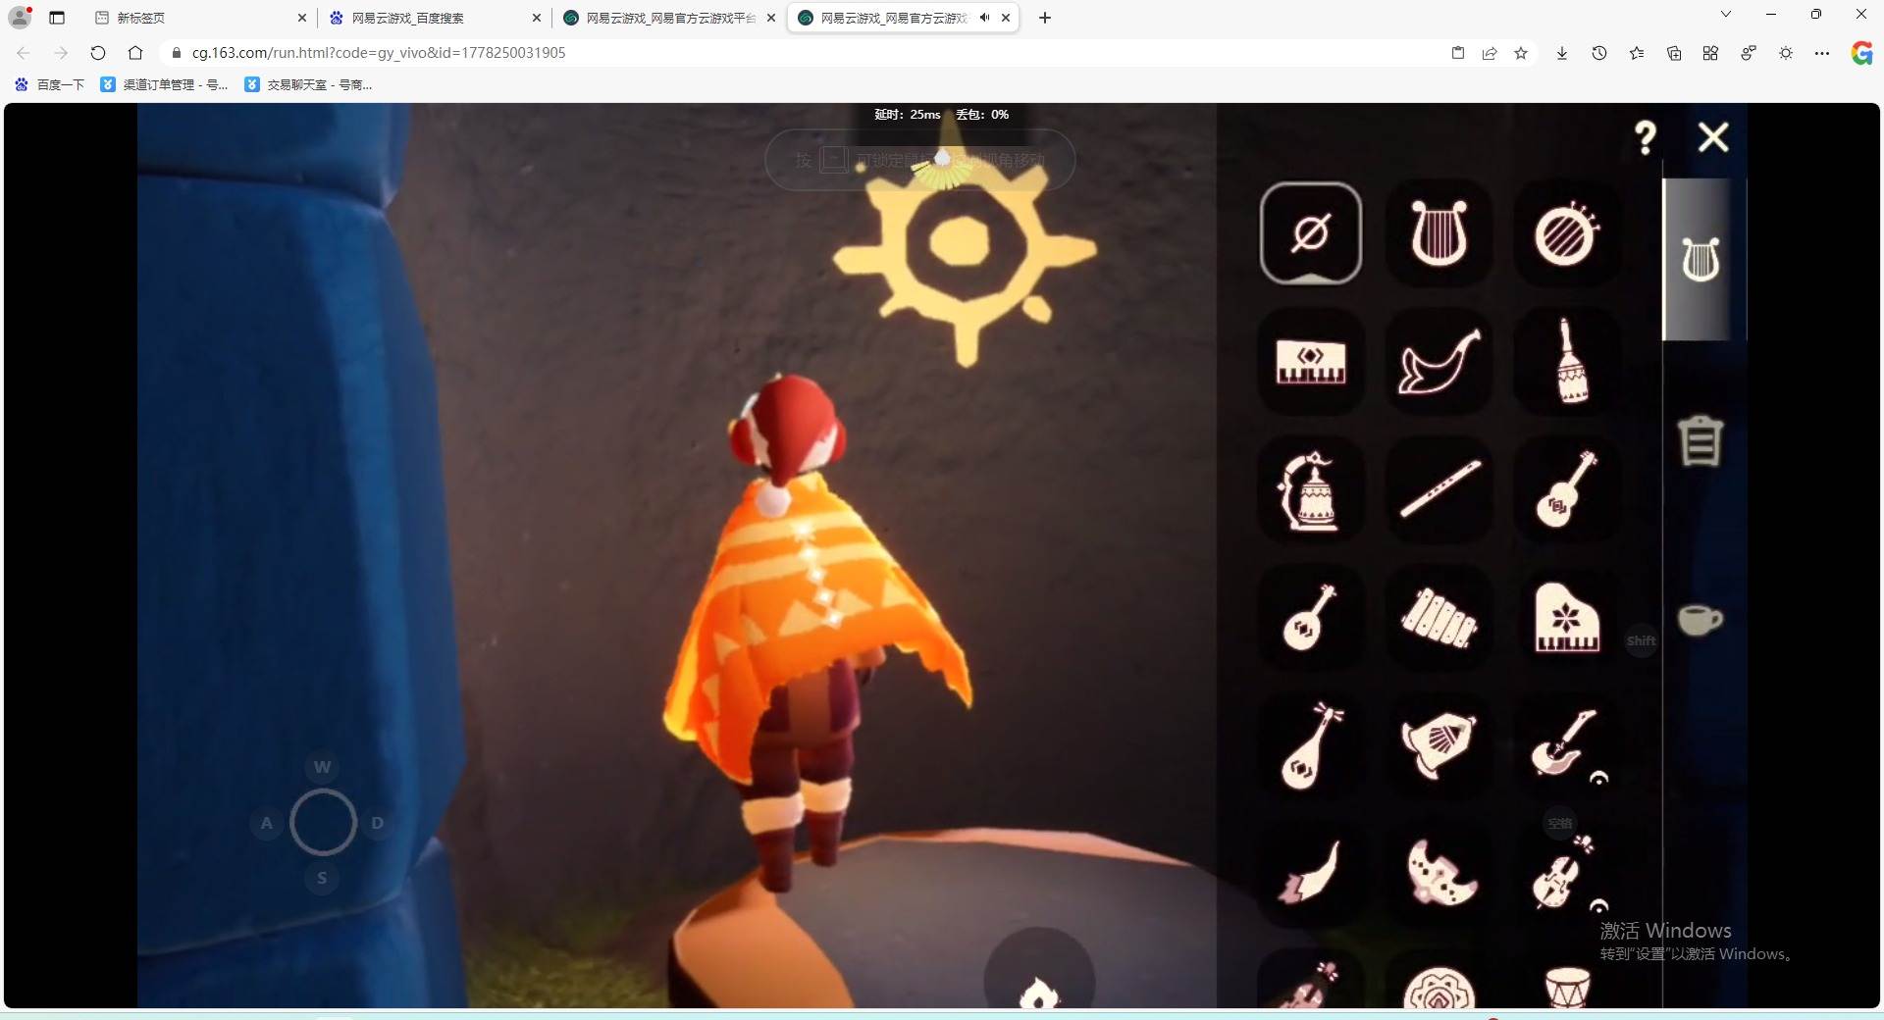Expand the tab search dropdown chevron
Screen dimensions: 1884x1020
[1726, 15]
